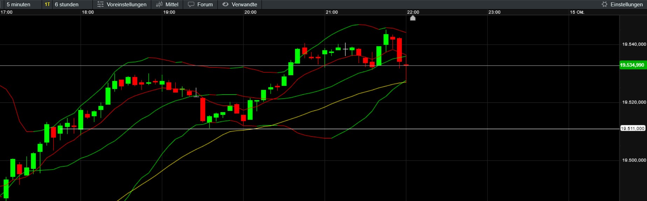Click the Mittel candlestick icon
This screenshot has width=647, height=201.
(159, 5)
